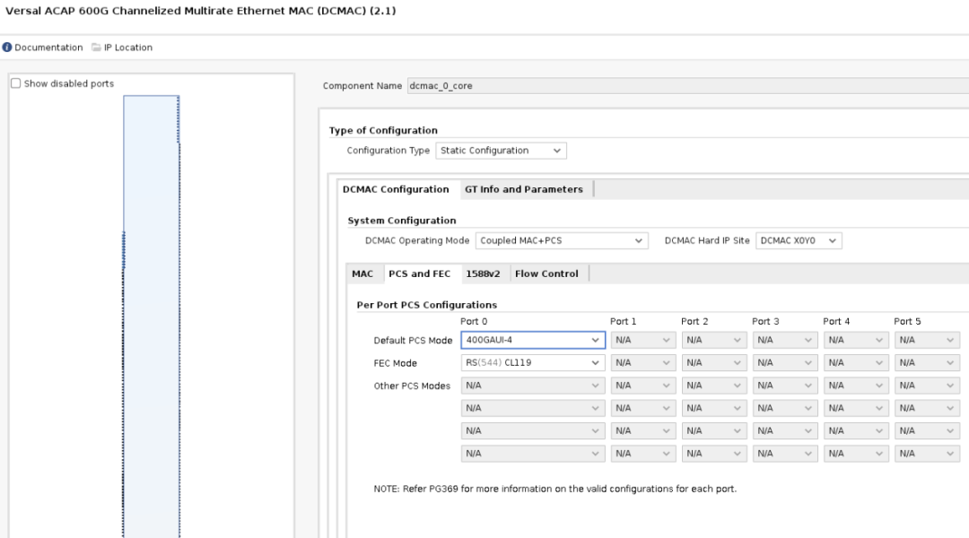The image size is (969, 538).
Task: Click the Port 3 column header
Action: coord(765,322)
